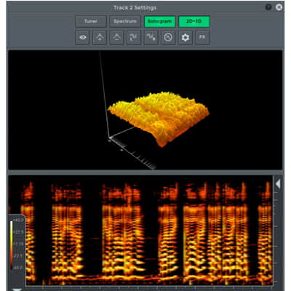The width and height of the screenshot is (291, 291).
Task: Click the help question mark icon
Action: (x=268, y=7)
